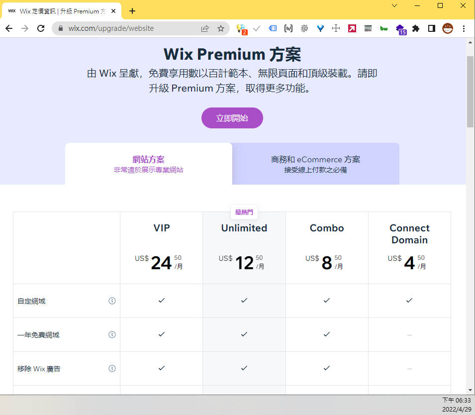Bookmark this page with the star icon
This screenshot has width=475, height=415.
(x=221, y=28)
